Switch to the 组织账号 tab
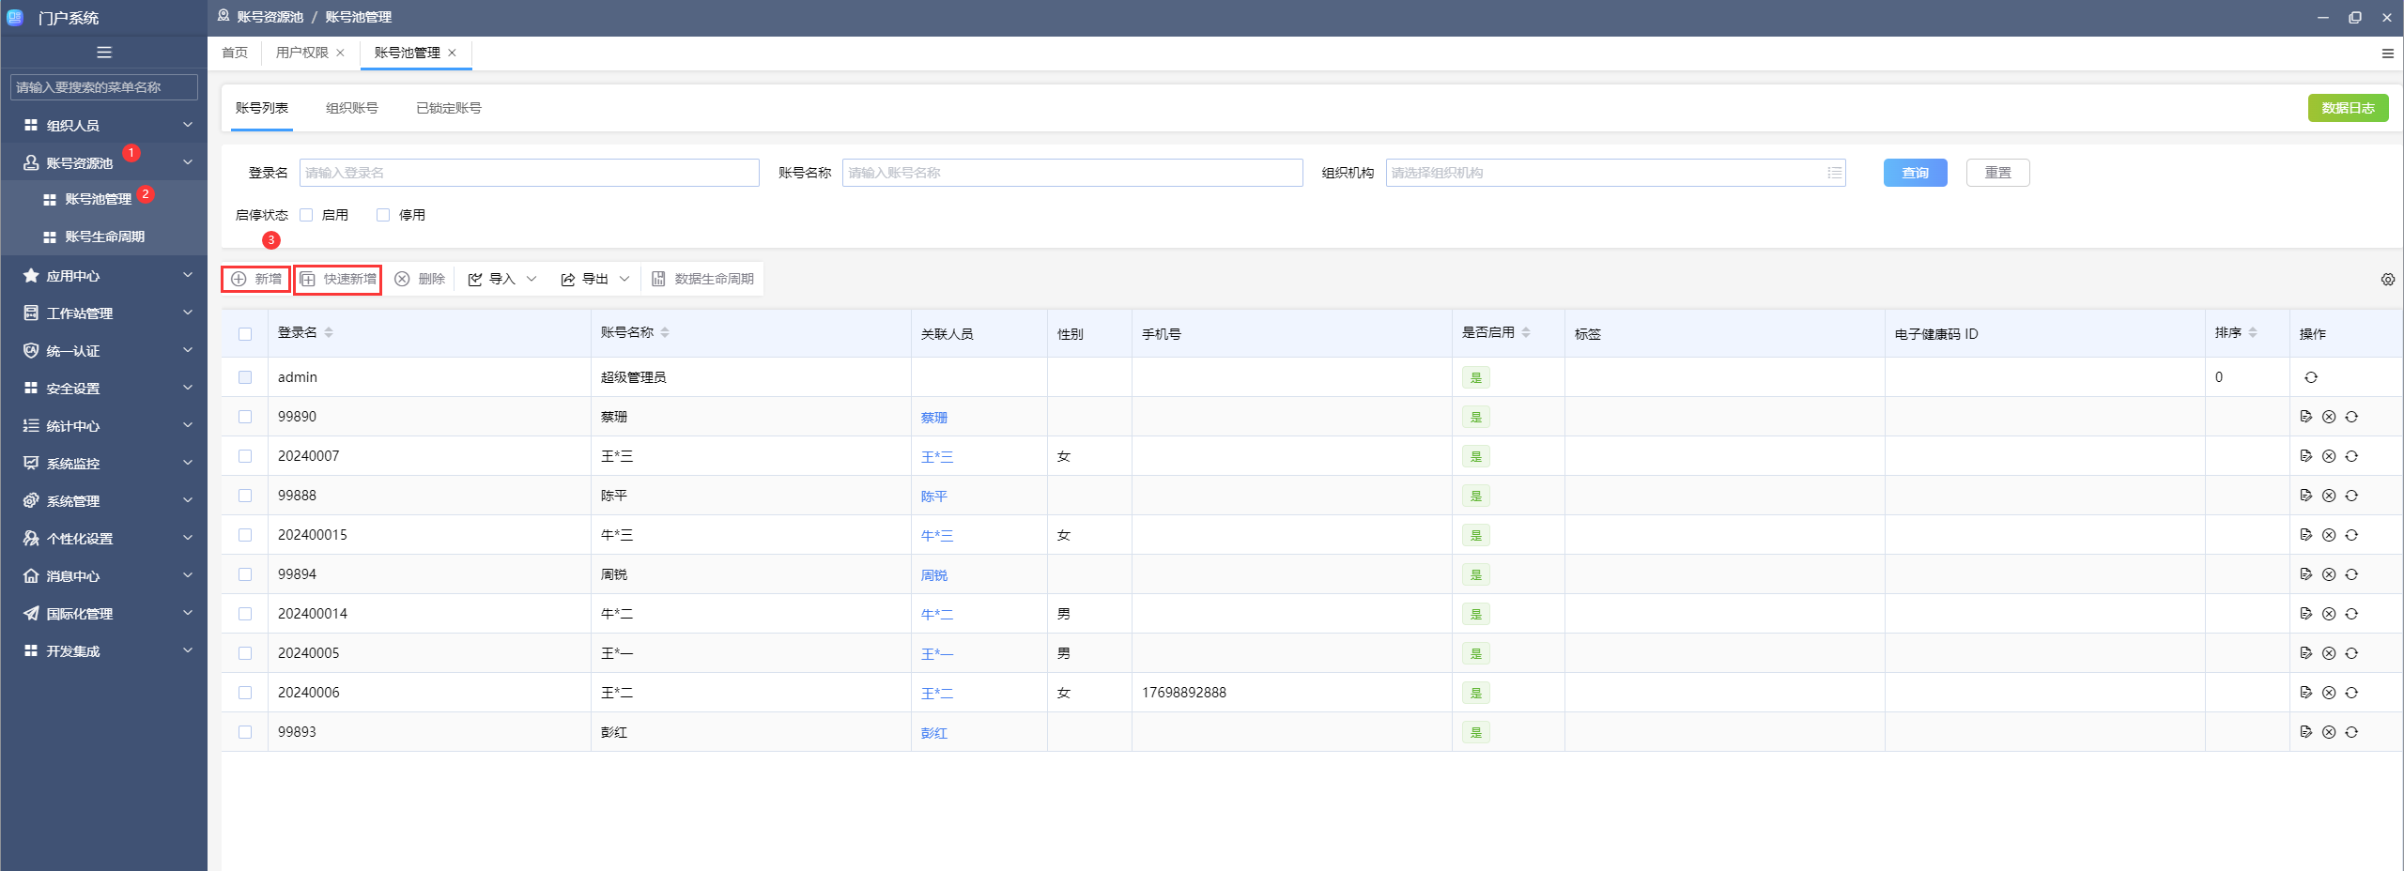 352,108
